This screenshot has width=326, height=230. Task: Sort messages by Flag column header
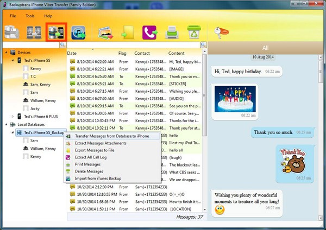(122, 53)
